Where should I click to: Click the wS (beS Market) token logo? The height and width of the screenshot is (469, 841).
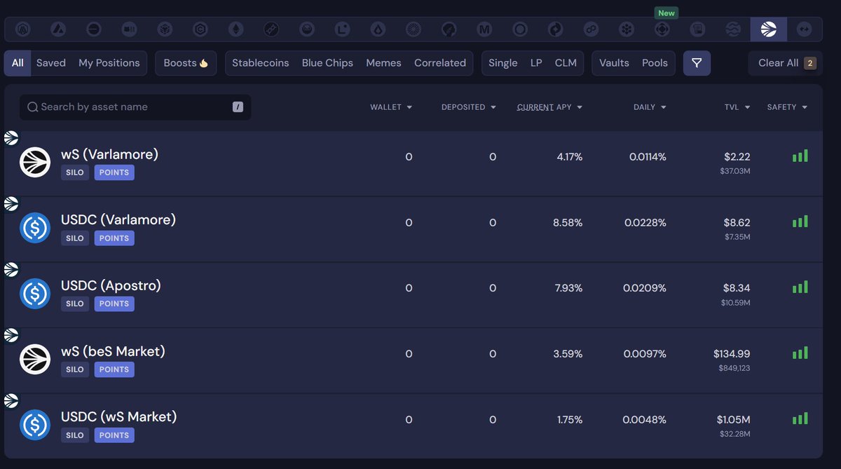(35, 359)
